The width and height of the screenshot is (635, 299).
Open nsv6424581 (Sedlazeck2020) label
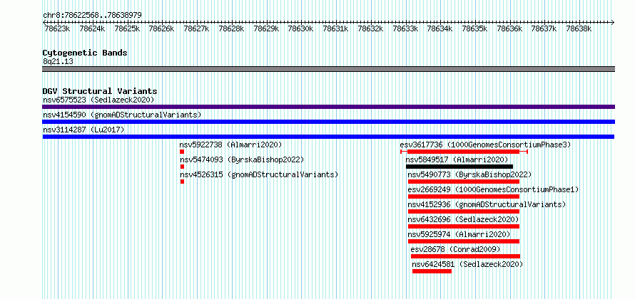click(x=468, y=264)
